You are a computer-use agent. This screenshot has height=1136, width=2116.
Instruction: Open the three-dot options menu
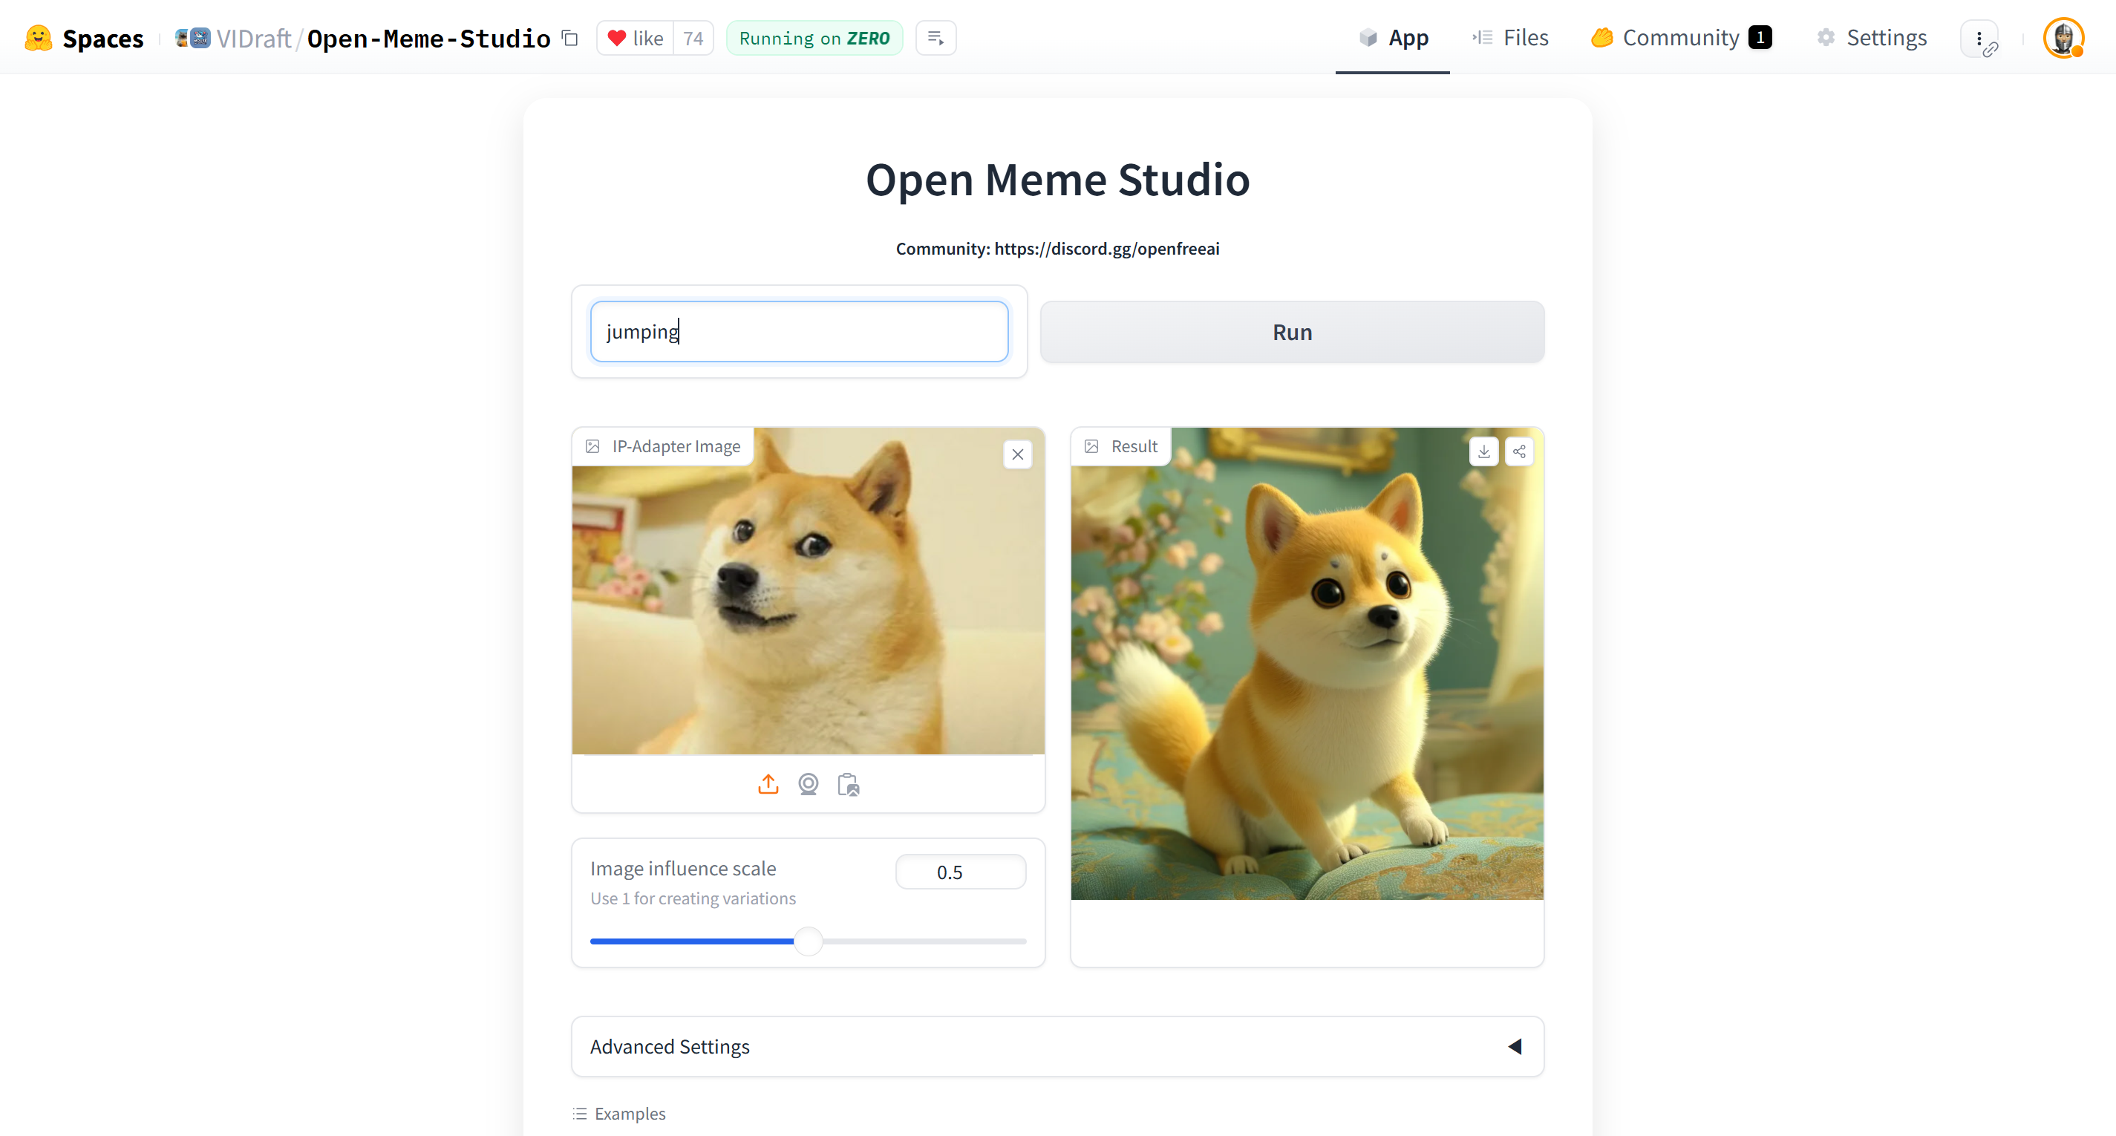[1979, 38]
